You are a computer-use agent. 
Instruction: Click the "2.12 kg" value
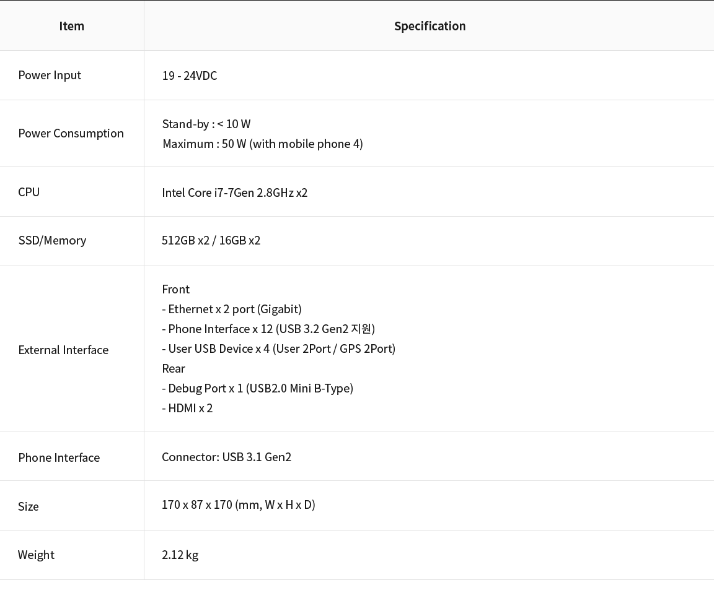(180, 555)
